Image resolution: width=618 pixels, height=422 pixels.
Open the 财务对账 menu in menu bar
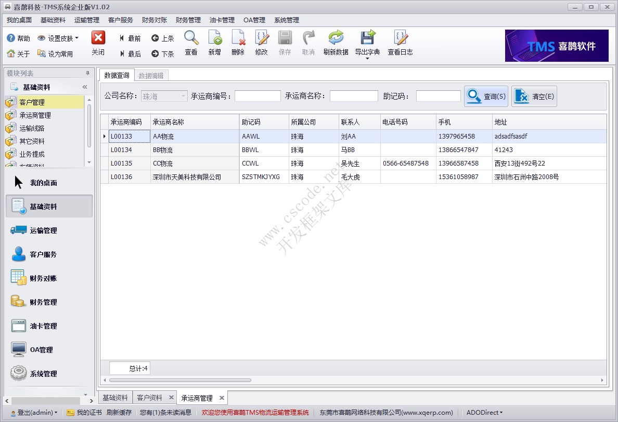click(x=154, y=20)
